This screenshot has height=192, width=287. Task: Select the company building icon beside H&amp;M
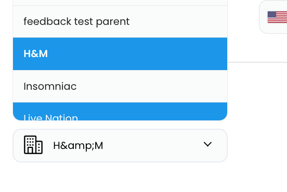pyautogui.click(x=33, y=145)
